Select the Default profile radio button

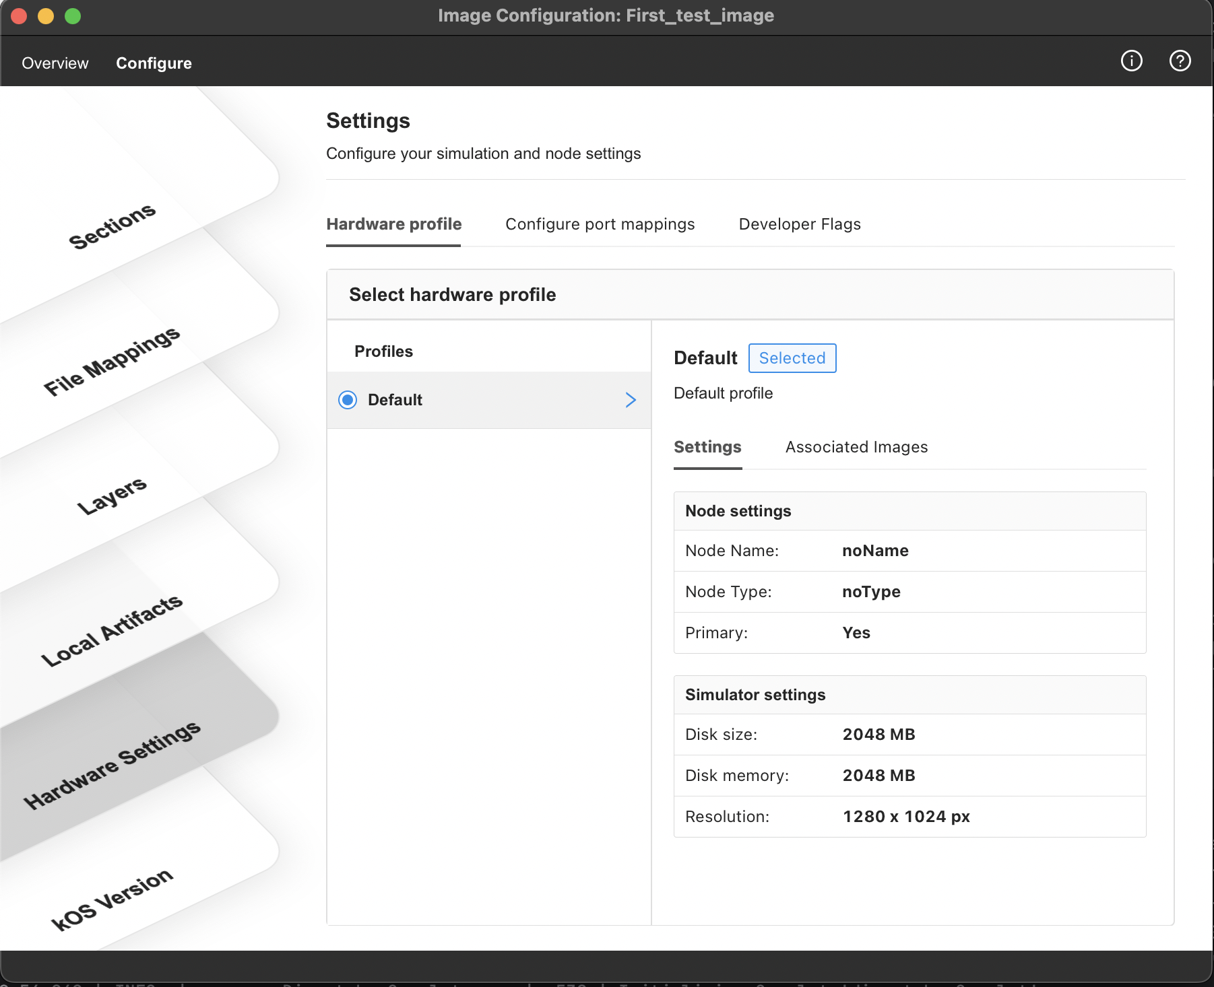pos(348,400)
